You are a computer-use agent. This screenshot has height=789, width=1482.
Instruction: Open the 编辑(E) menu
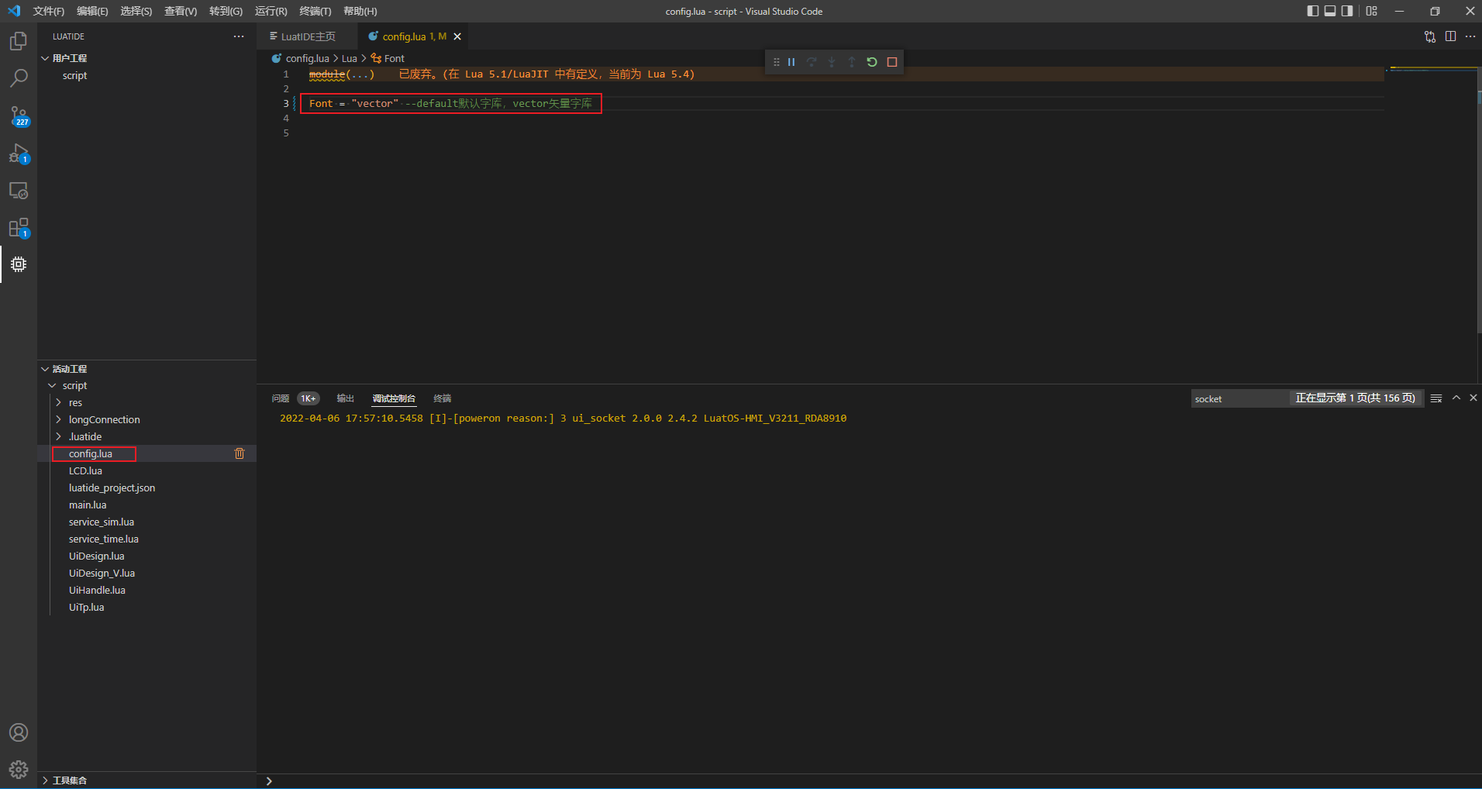(x=92, y=11)
